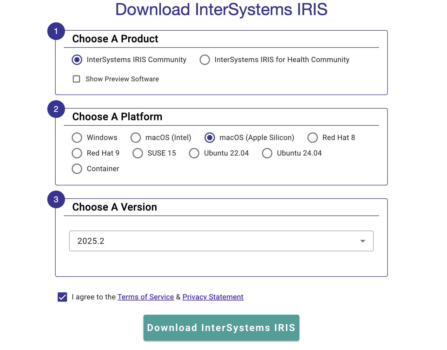This screenshot has height=350, width=447.
Task: Open the Privacy Statement link
Action: click(x=213, y=297)
